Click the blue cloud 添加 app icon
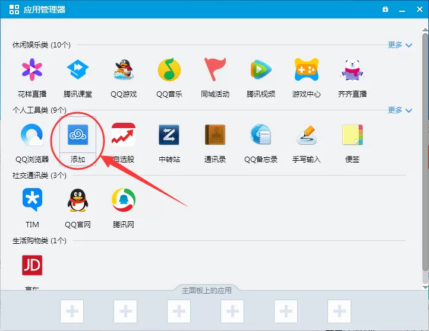The width and height of the screenshot is (429, 331). tap(78, 135)
